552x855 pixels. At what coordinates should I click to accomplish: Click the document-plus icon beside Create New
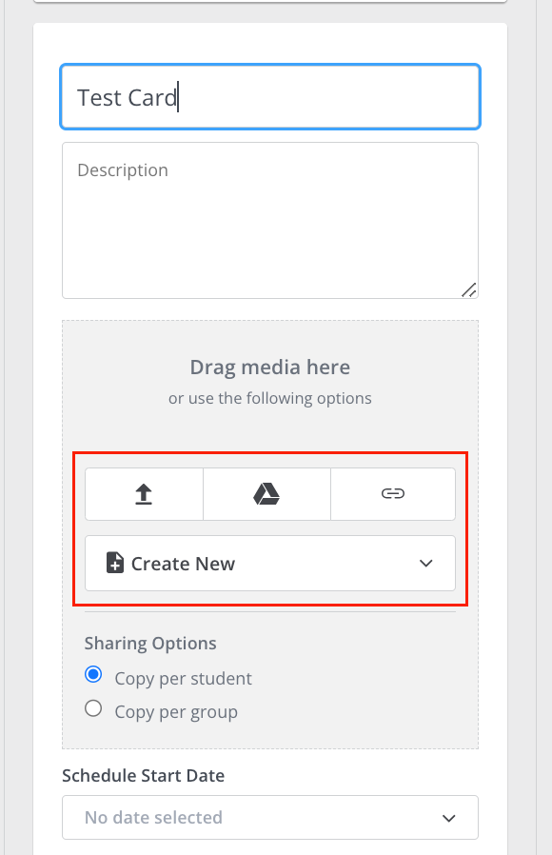click(114, 564)
